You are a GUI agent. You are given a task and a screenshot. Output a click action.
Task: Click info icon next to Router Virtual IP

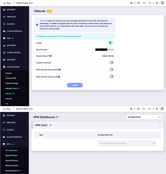click(50, 56)
